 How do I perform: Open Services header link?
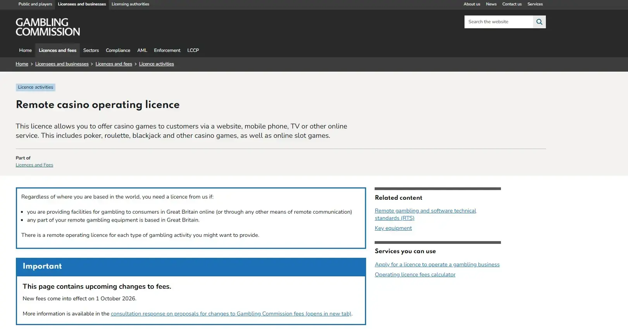(x=535, y=4)
